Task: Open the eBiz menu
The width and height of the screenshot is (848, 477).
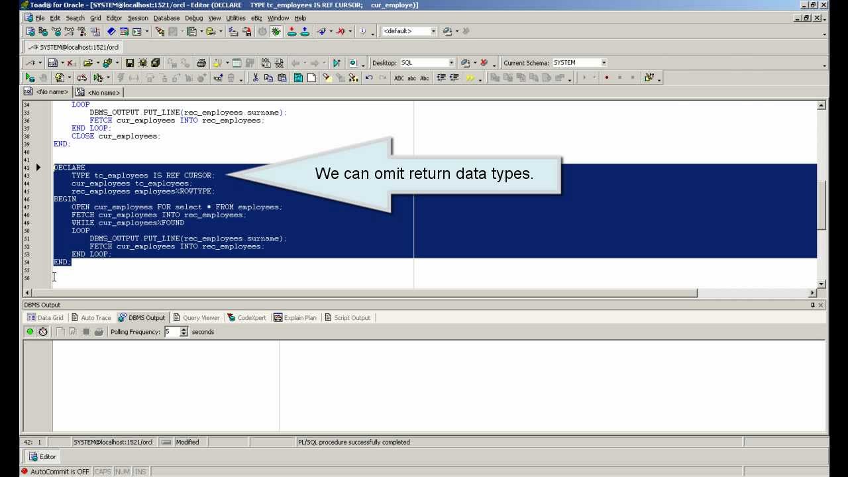Action: pyautogui.click(x=256, y=18)
